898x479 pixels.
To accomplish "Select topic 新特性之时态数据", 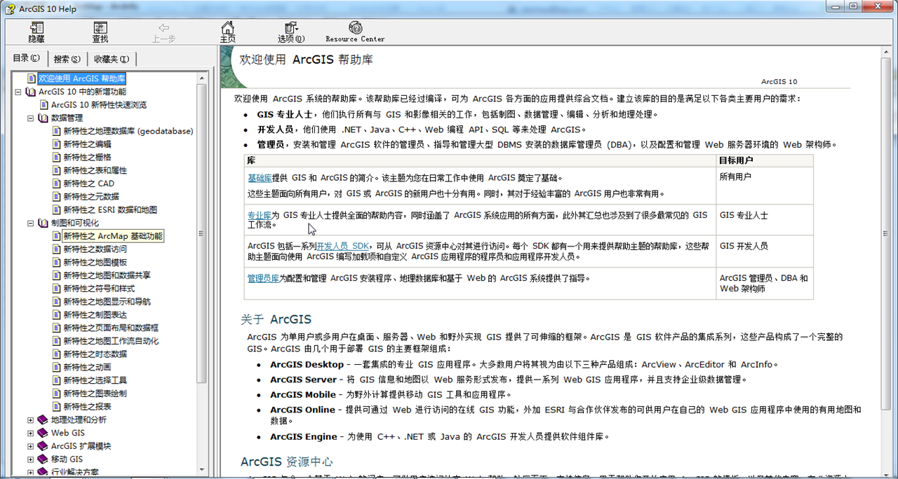I will (95, 354).
